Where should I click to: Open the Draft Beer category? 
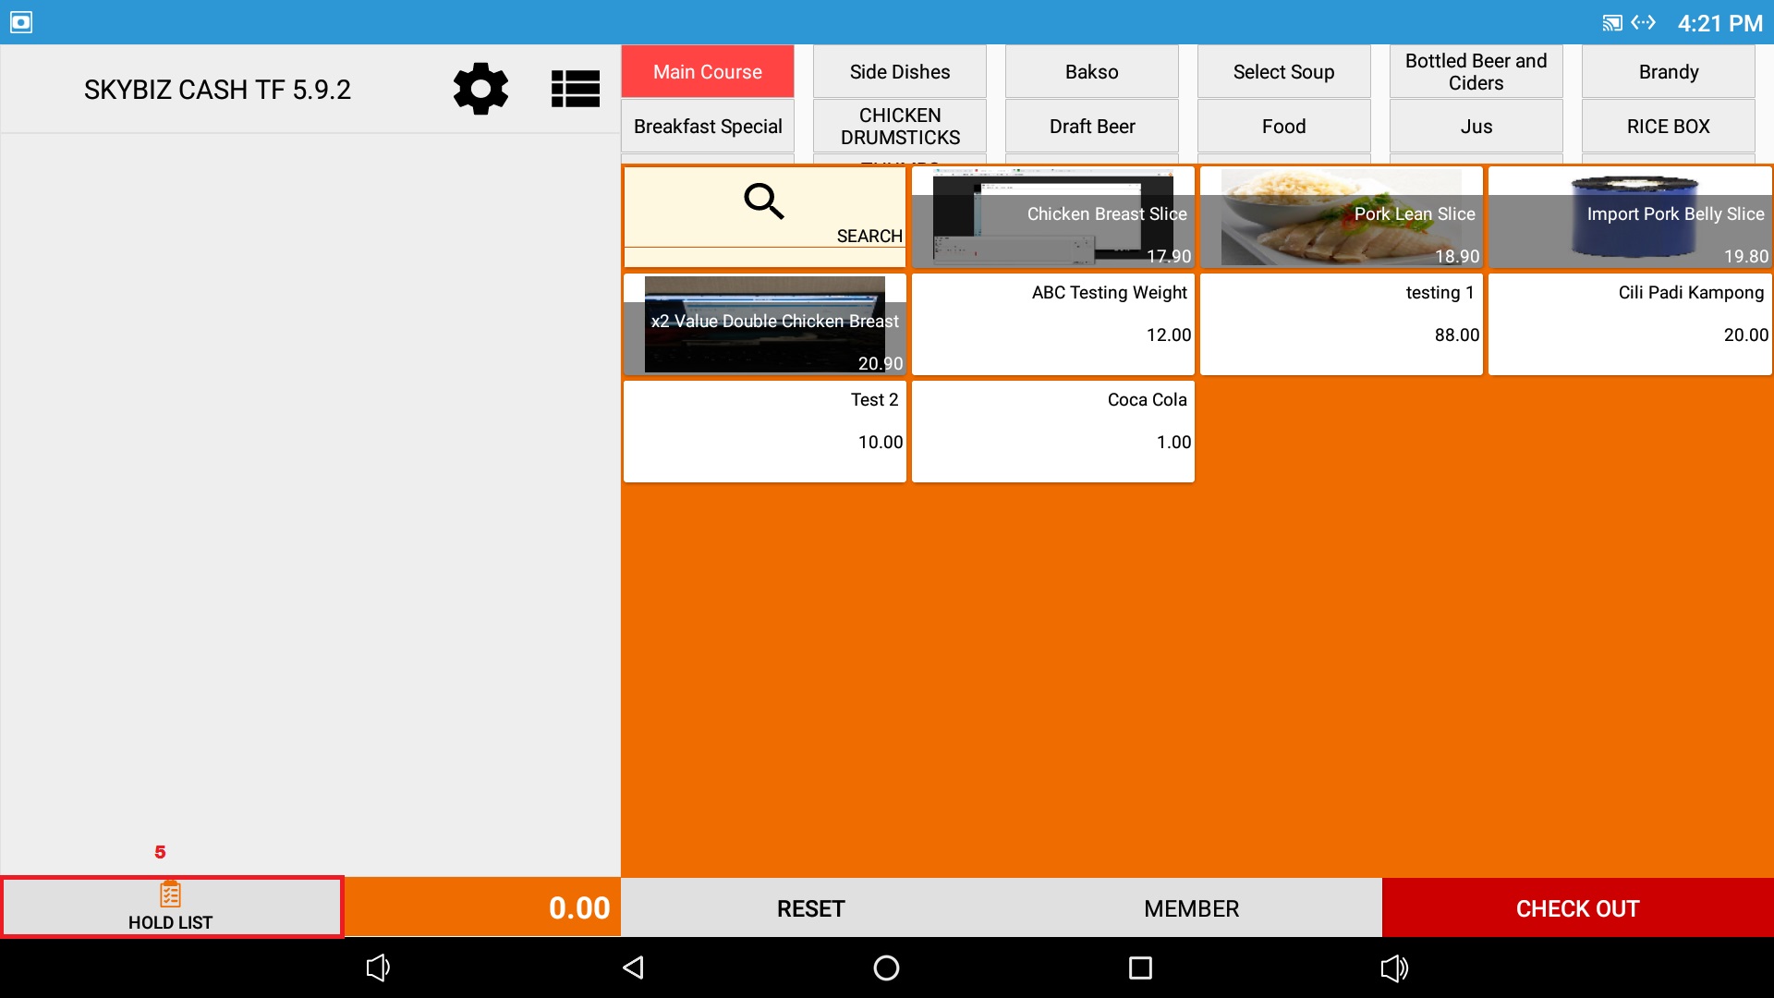pos(1091,127)
